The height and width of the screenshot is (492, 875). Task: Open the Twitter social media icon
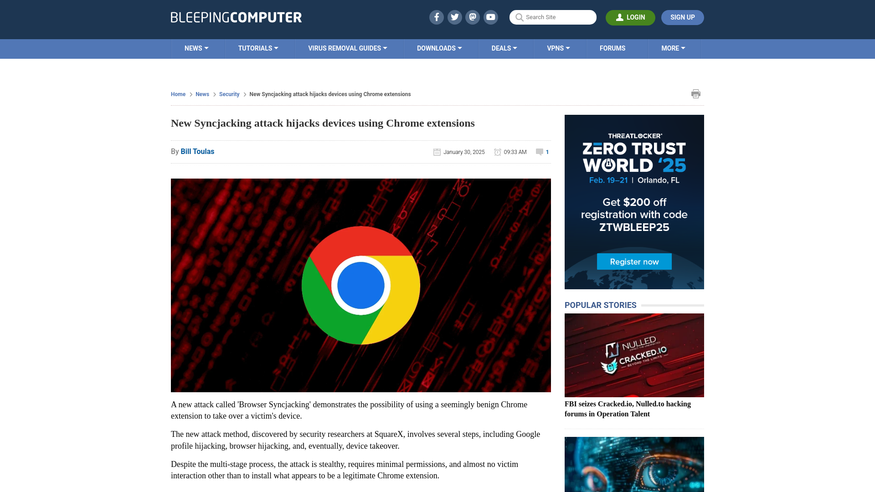(455, 17)
